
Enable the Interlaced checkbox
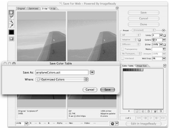click(122, 58)
